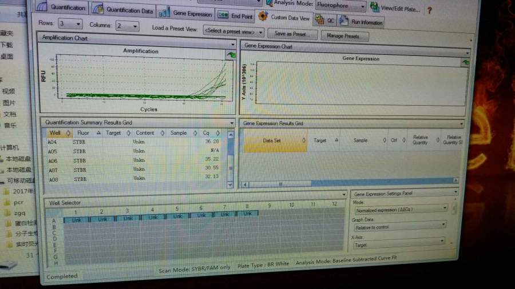
Task: Select well A1 in Well Selector
Action: (76, 220)
